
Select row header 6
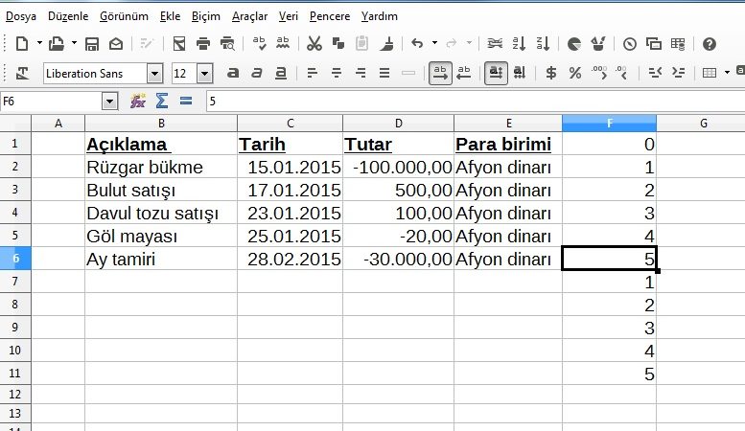[15, 259]
